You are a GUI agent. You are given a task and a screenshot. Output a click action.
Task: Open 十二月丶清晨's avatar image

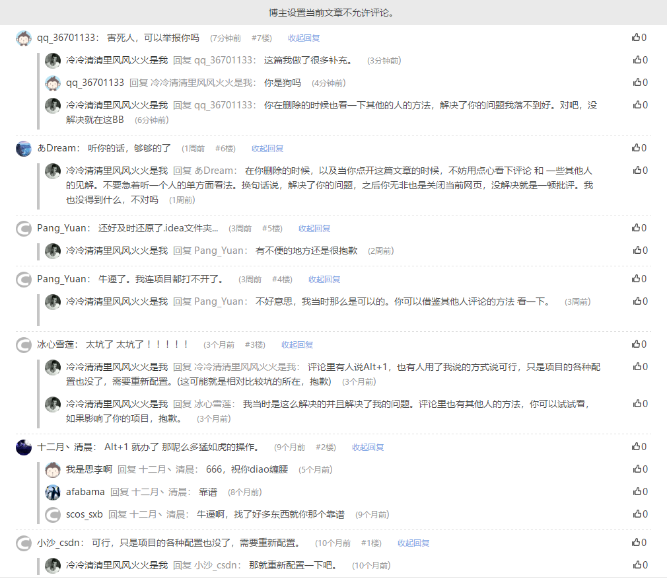click(24, 448)
